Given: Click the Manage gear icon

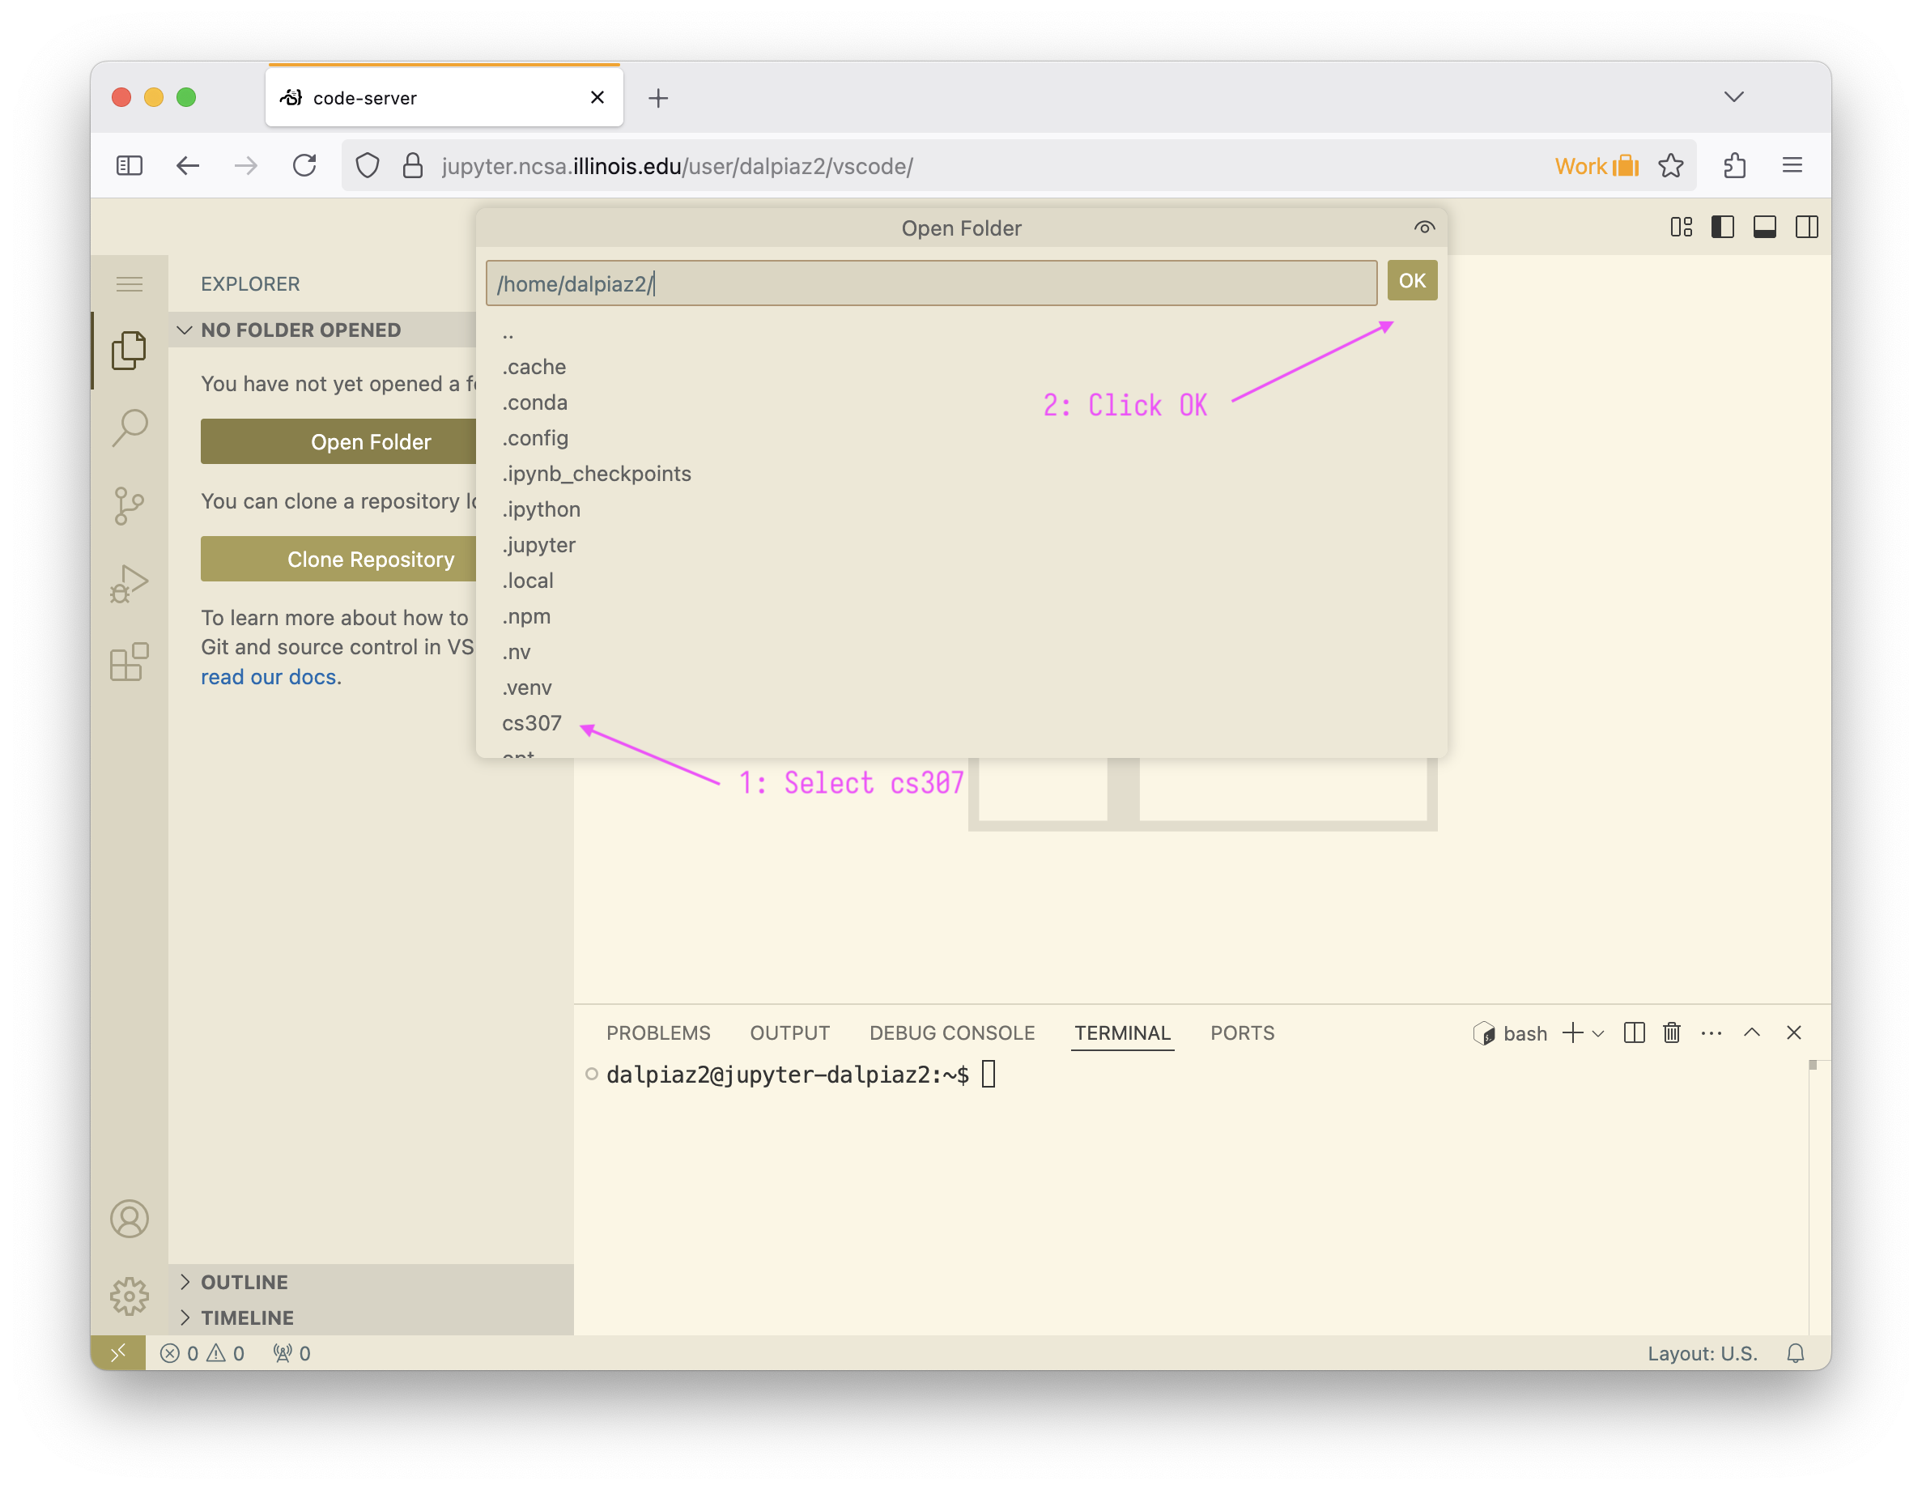Looking at the screenshot, I should [x=130, y=1296].
